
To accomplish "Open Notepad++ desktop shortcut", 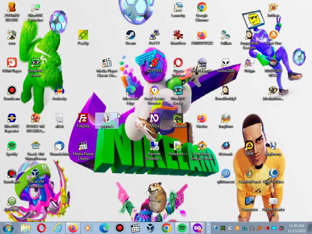I will 178,148.
